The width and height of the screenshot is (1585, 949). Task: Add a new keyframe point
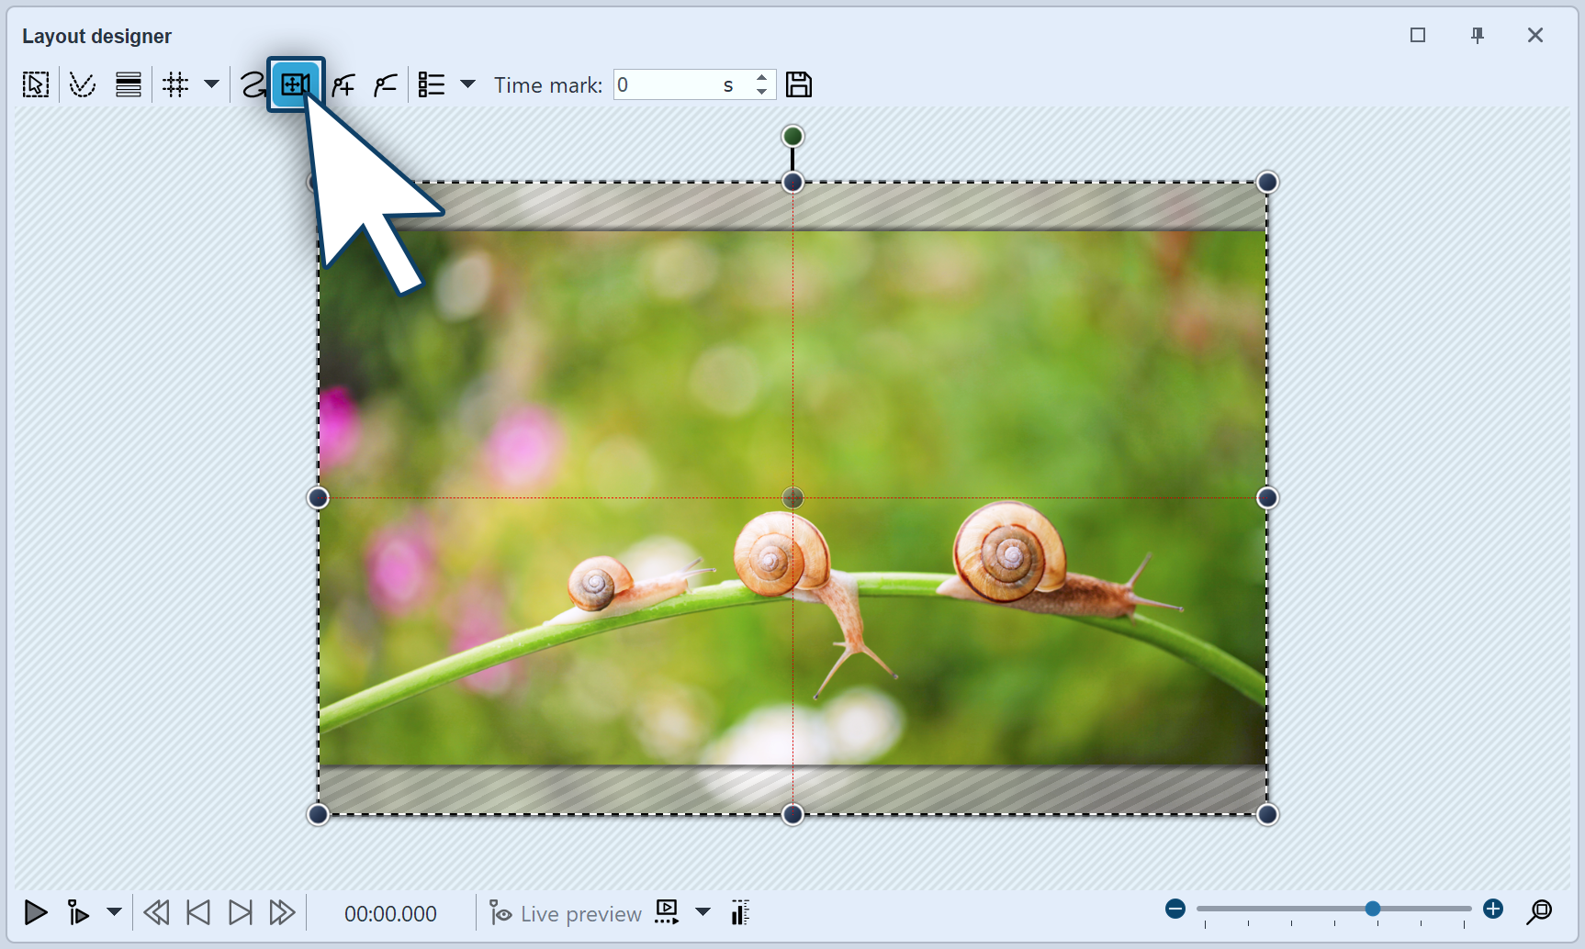pyautogui.click(x=342, y=84)
